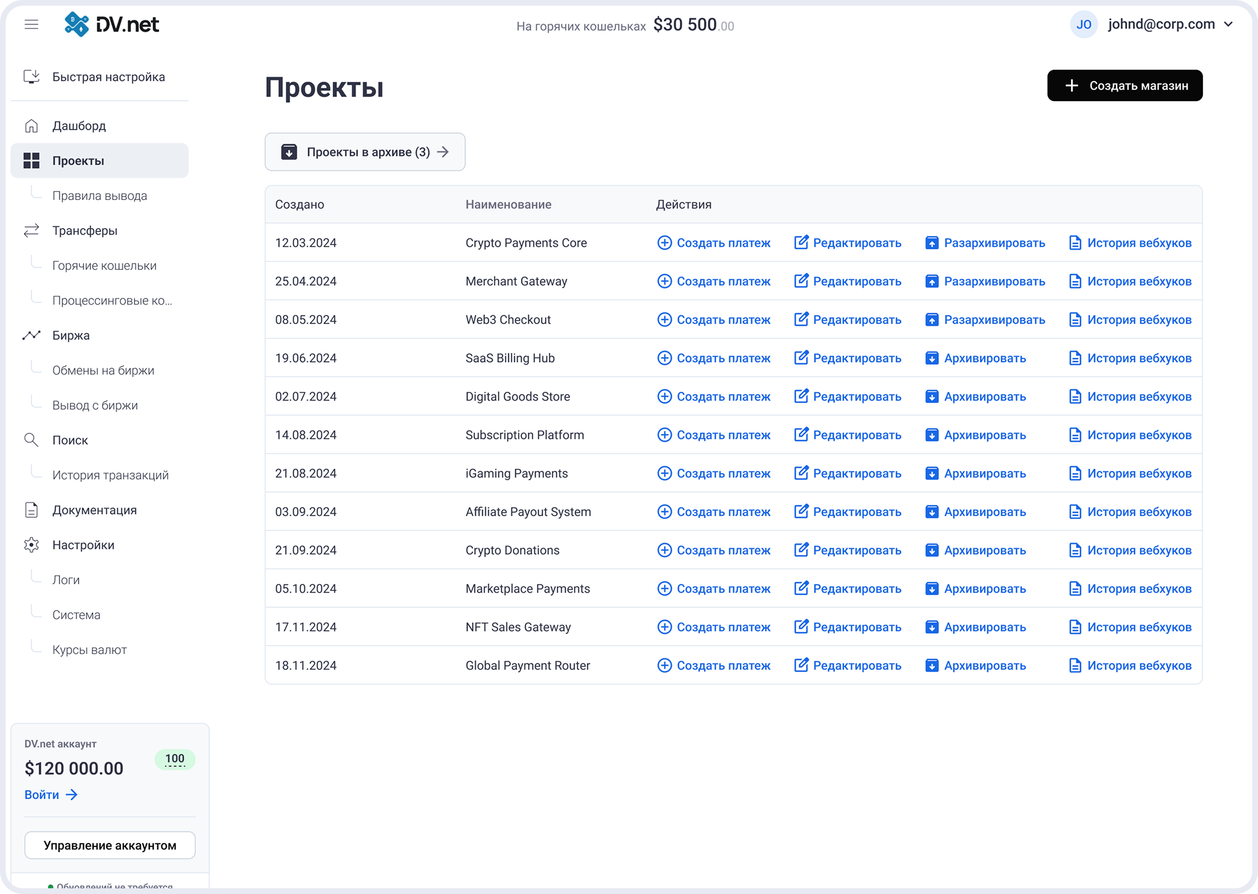Click the Поиск magnifier icon
Viewport: 1258px width, 894px height.
click(31, 440)
